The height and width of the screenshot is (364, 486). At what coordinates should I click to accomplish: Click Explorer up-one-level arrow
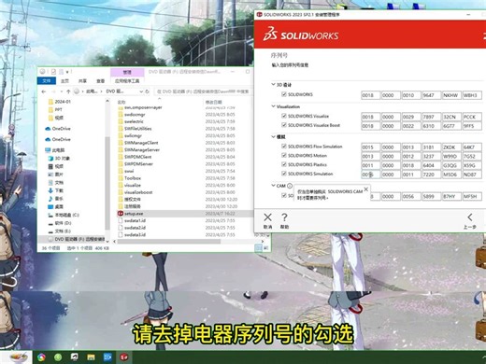pyautogui.click(x=68, y=91)
